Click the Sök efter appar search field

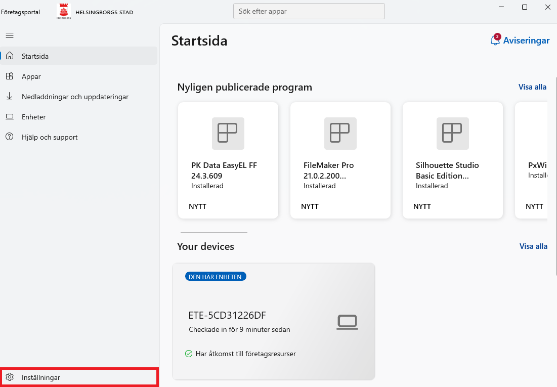pos(309,11)
